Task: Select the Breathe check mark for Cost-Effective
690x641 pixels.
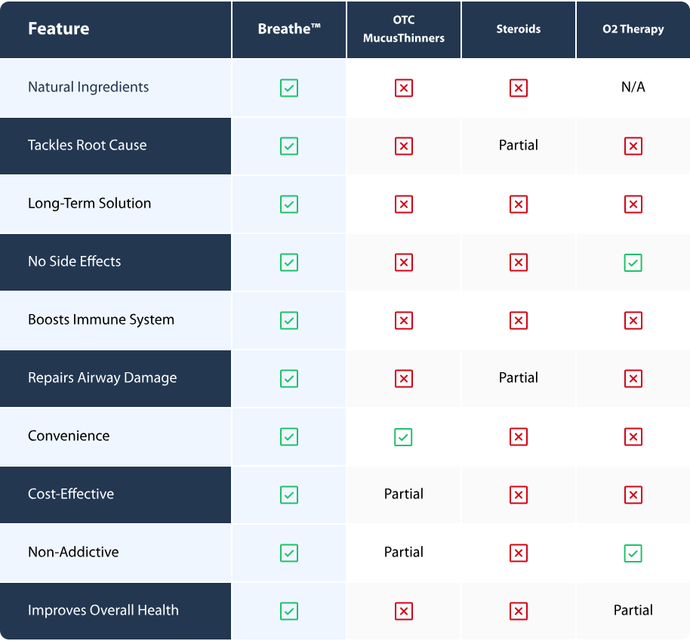Action: pos(289,495)
